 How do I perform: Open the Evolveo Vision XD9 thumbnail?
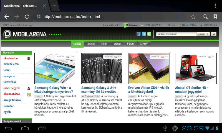click(x=149, y=68)
